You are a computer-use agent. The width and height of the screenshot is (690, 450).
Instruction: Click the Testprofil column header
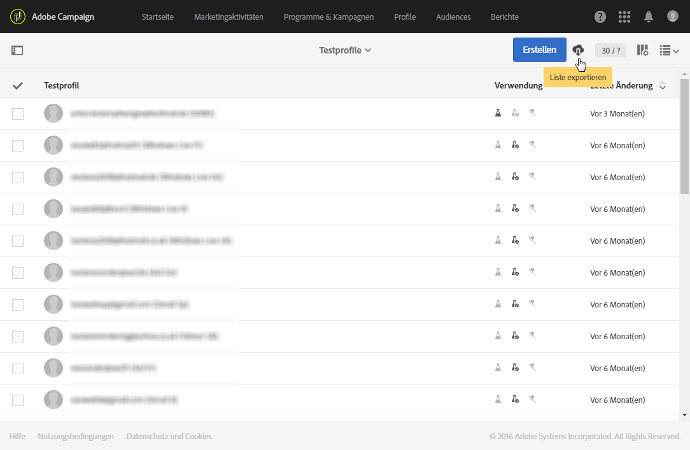click(x=61, y=85)
